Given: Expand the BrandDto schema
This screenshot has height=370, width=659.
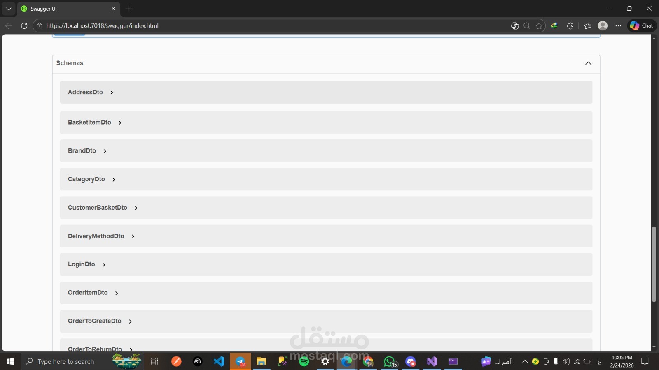Looking at the screenshot, I should [x=326, y=151].
